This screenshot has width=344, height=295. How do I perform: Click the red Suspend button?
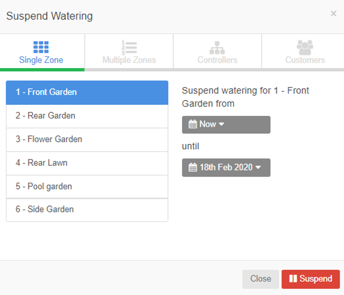click(x=311, y=279)
